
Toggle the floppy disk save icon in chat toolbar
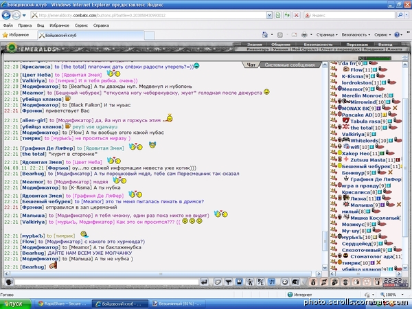point(239,282)
